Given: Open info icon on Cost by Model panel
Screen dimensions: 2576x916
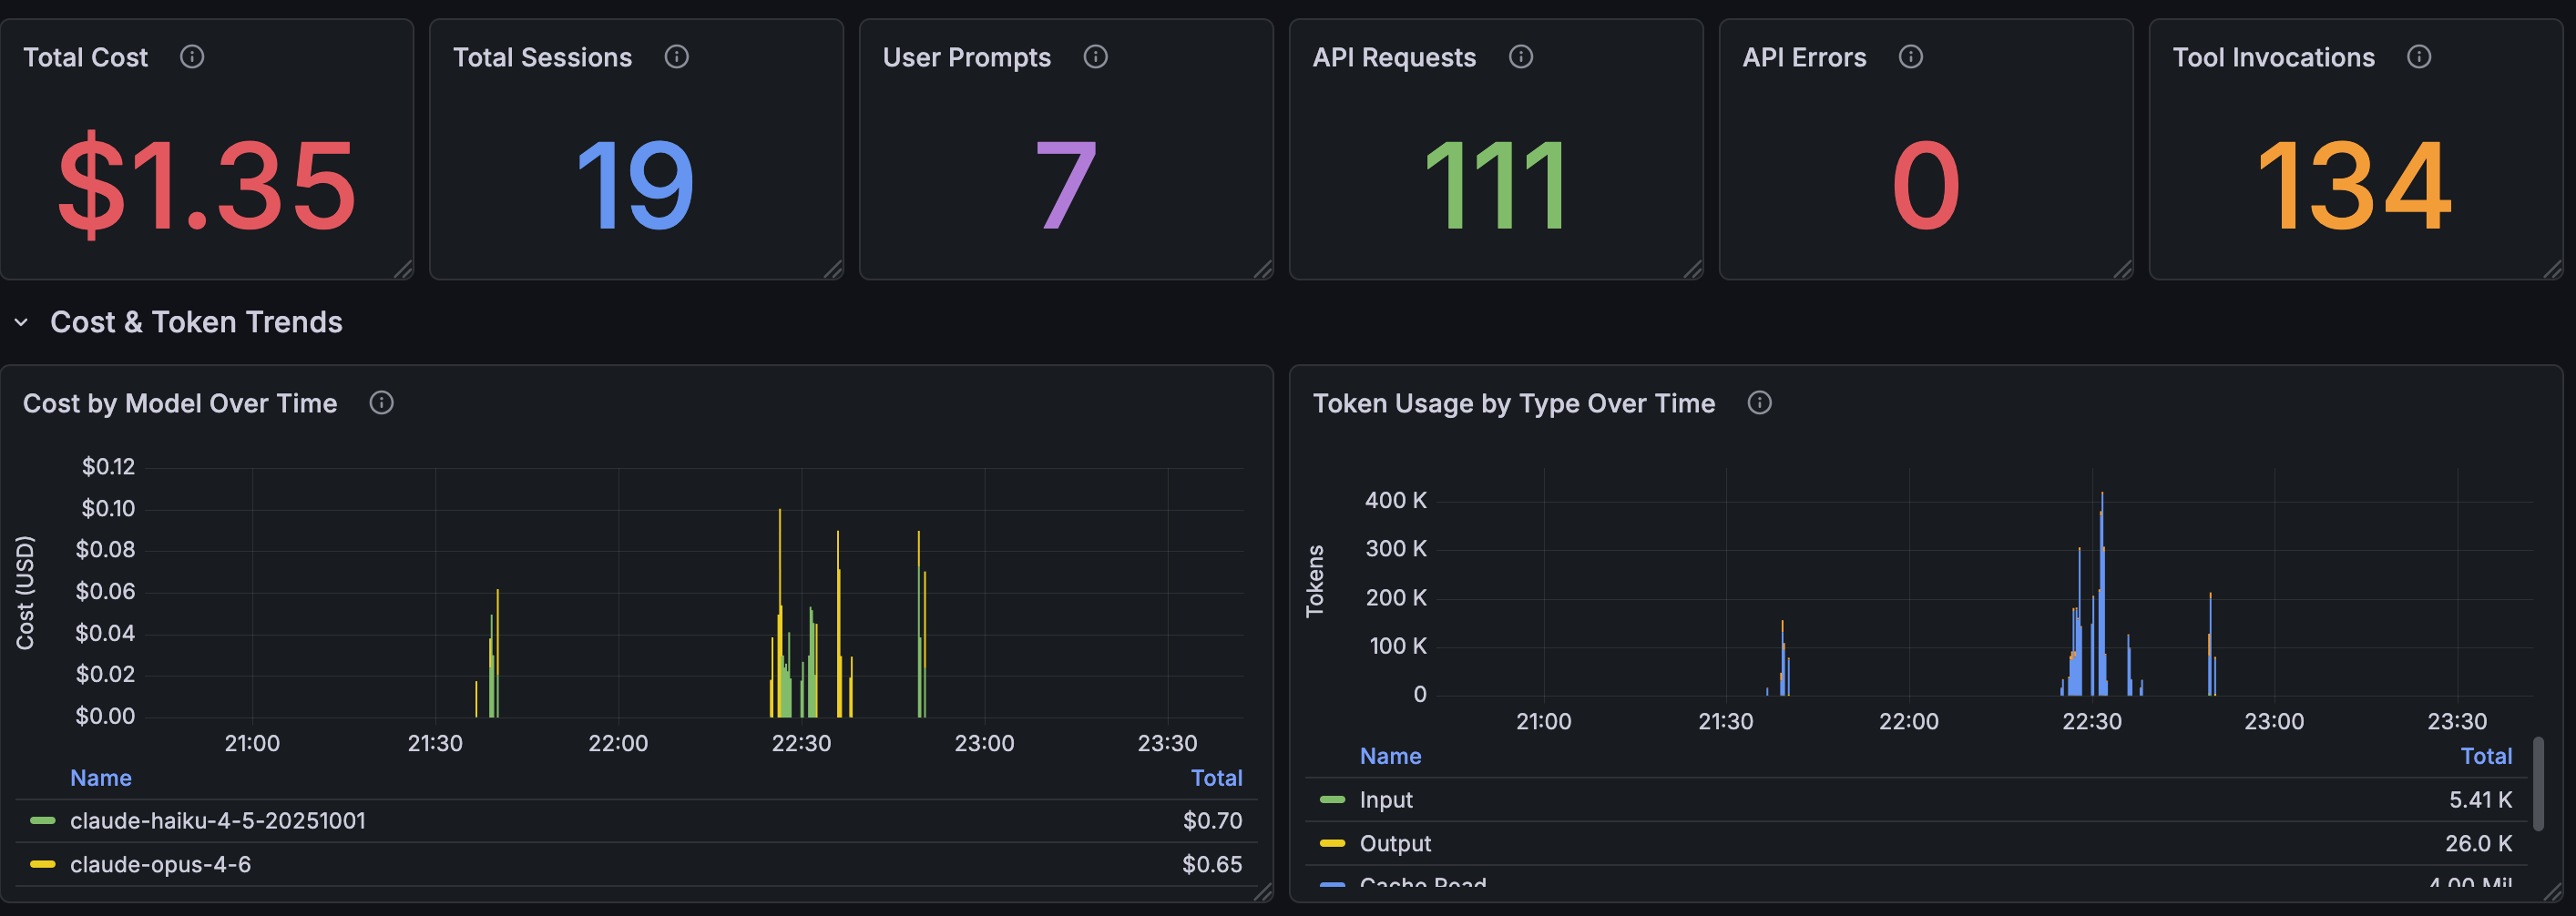Looking at the screenshot, I should tap(381, 403).
